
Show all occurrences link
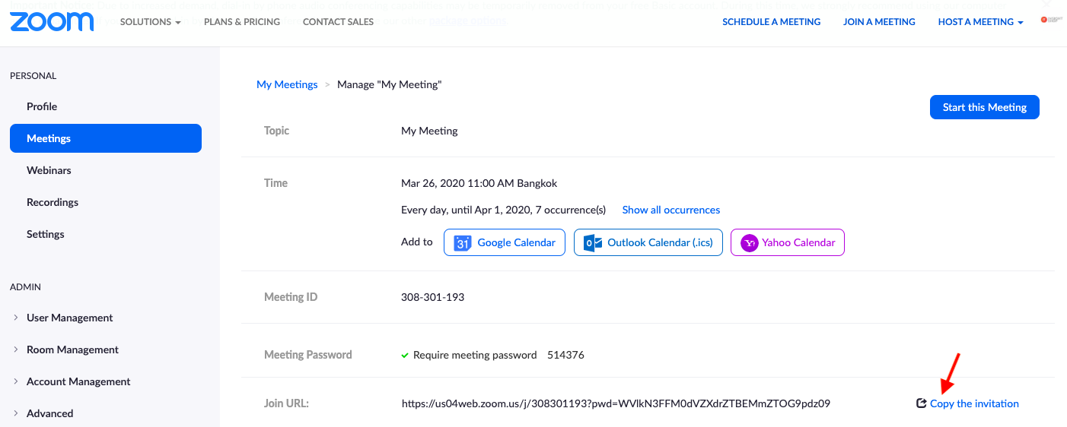pos(671,210)
